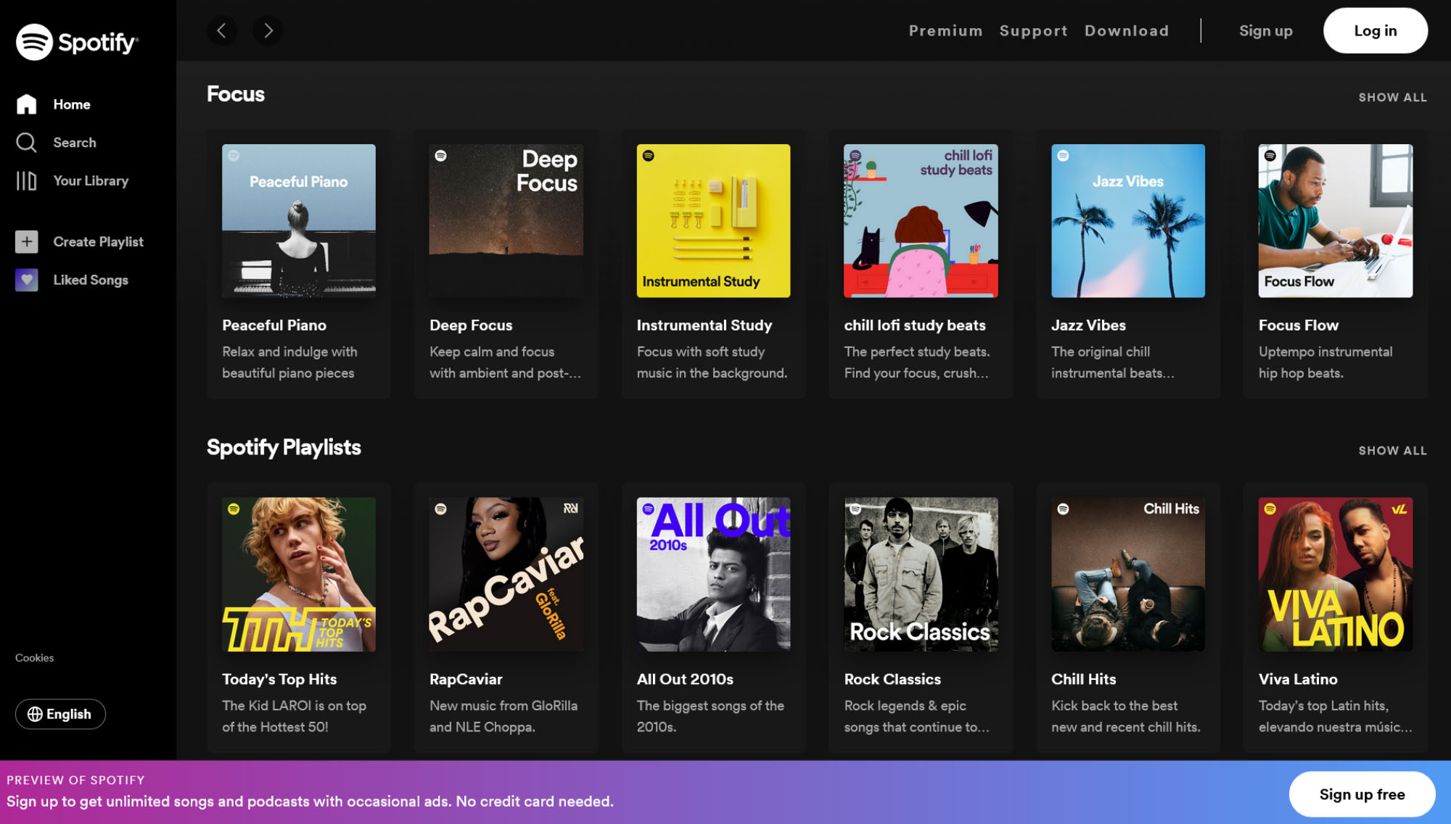
Task: Open Deep Focus cover art
Action: tap(506, 220)
